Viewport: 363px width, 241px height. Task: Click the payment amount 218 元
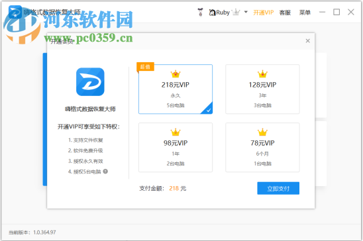(178, 189)
